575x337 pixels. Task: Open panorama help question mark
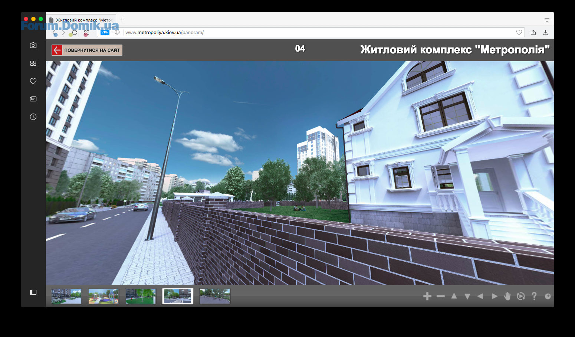(x=534, y=296)
